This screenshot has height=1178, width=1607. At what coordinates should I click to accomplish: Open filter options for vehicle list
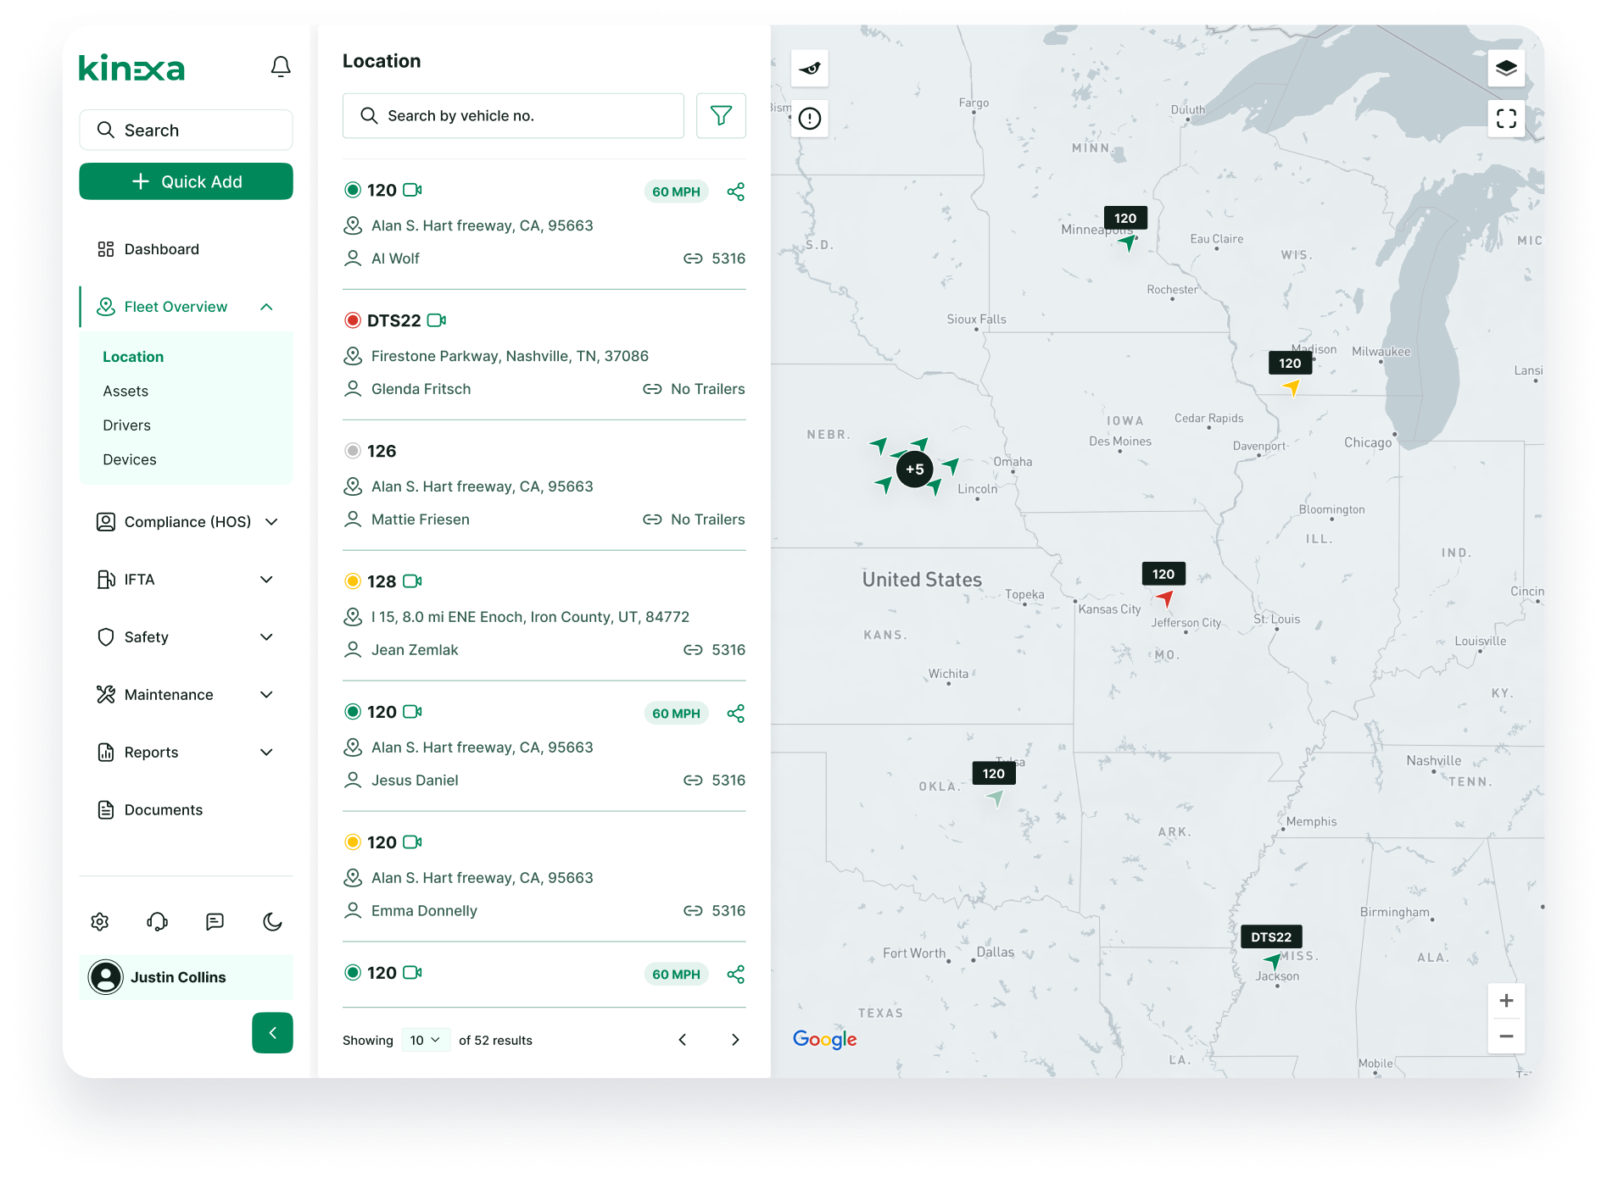point(720,115)
